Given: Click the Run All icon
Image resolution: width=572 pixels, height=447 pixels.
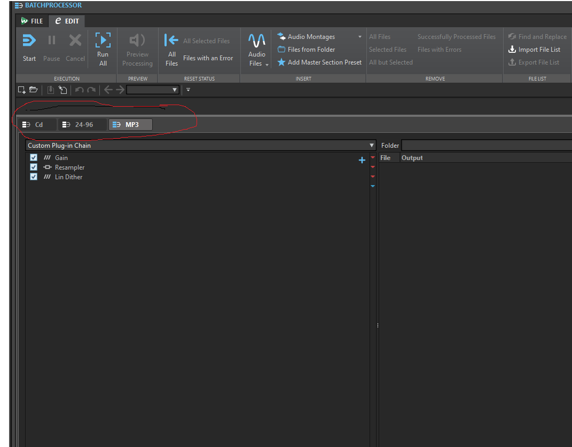Looking at the screenshot, I should 103,39.
